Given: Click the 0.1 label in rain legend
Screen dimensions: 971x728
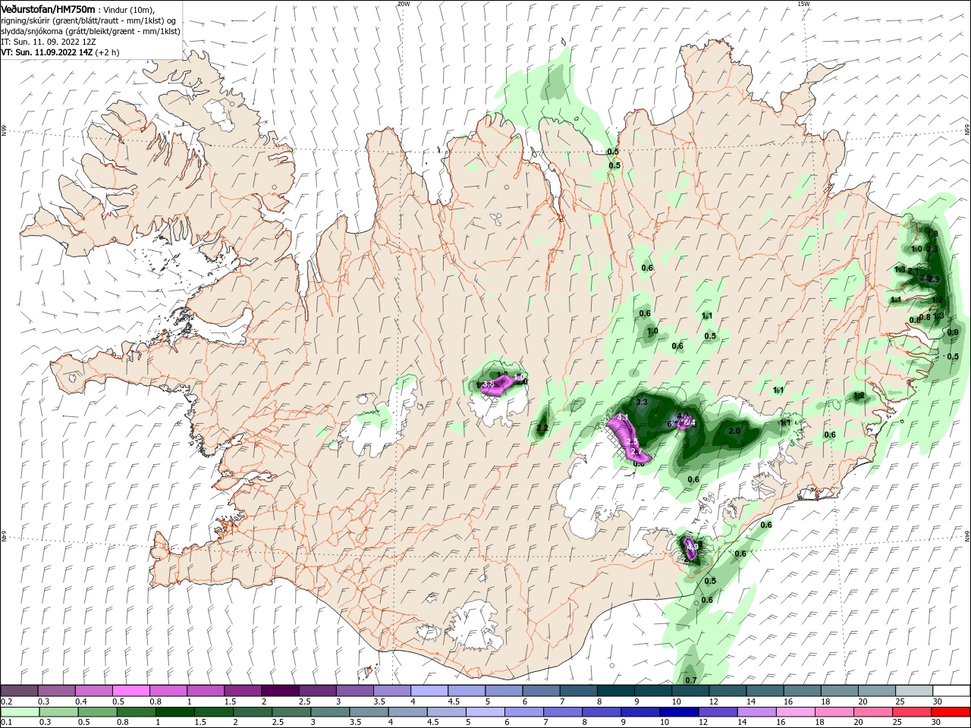Looking at the screenshot, I should (x=6, y=723).
